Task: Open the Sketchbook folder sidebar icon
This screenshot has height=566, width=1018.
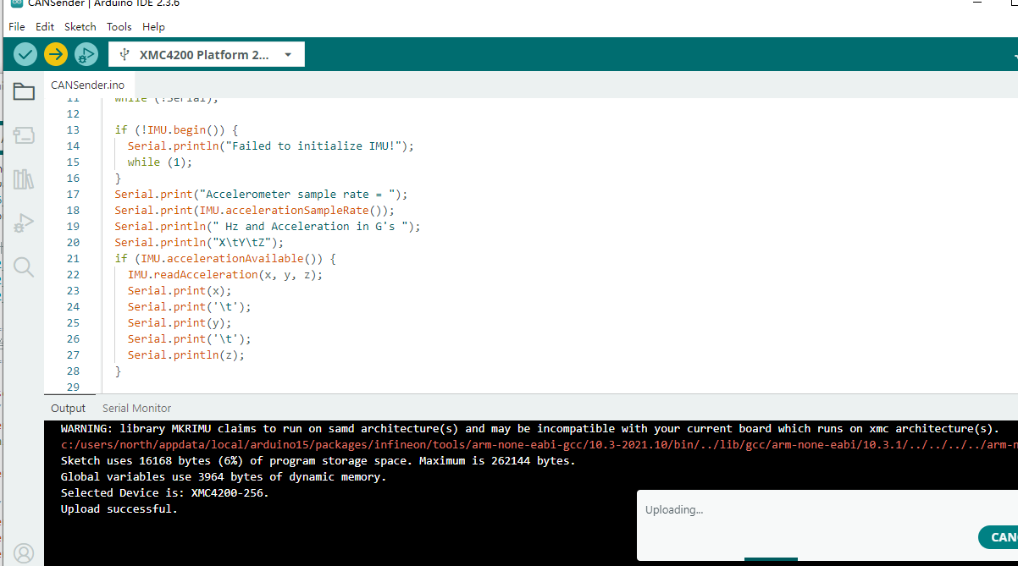Action: click(x=24, y=91)
